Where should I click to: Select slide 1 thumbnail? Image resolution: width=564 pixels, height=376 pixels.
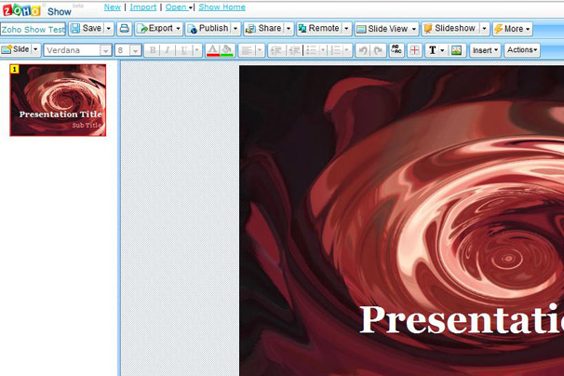tap(58, 100)
